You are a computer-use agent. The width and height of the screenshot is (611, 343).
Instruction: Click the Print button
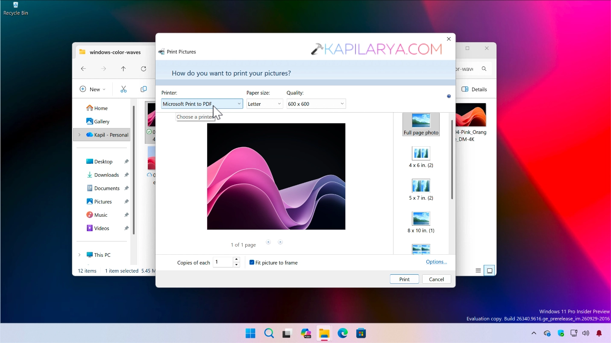(x=404, y=279)
